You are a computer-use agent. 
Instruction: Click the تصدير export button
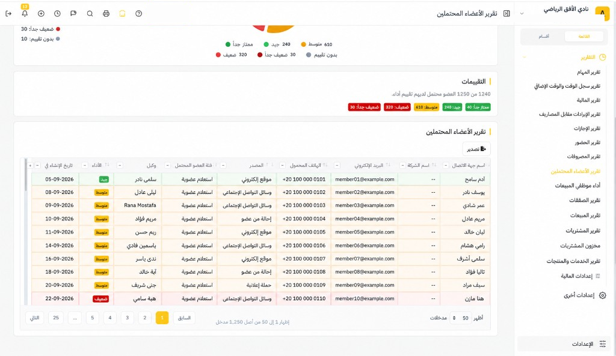(476, 149)
